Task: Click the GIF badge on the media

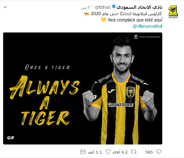Action: [11, 138]
